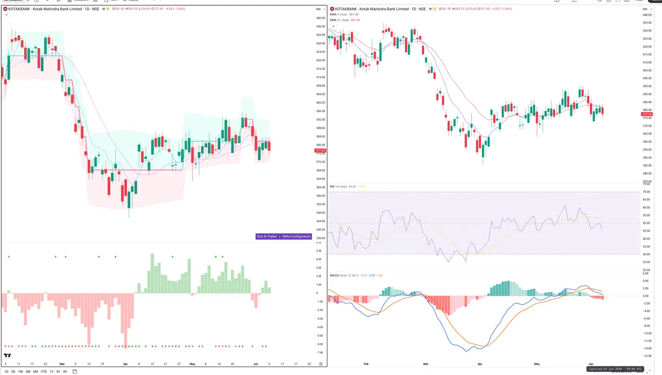
Task: Click the Ocs Ai Trader label
Action: [x=267, y=236]
